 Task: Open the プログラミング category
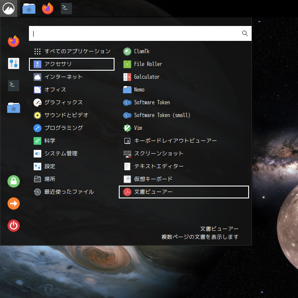pyautogui.click(x=63, y=128)
